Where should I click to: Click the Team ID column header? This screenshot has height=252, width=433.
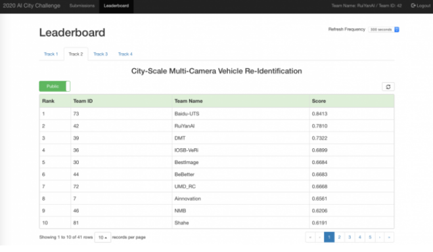122,101
